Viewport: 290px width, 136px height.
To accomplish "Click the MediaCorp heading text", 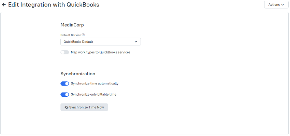I will coord(72,25).
